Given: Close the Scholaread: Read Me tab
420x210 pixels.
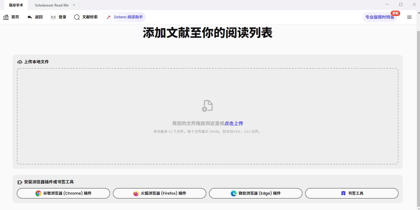Looking at the screenshot, I should 74,5.
